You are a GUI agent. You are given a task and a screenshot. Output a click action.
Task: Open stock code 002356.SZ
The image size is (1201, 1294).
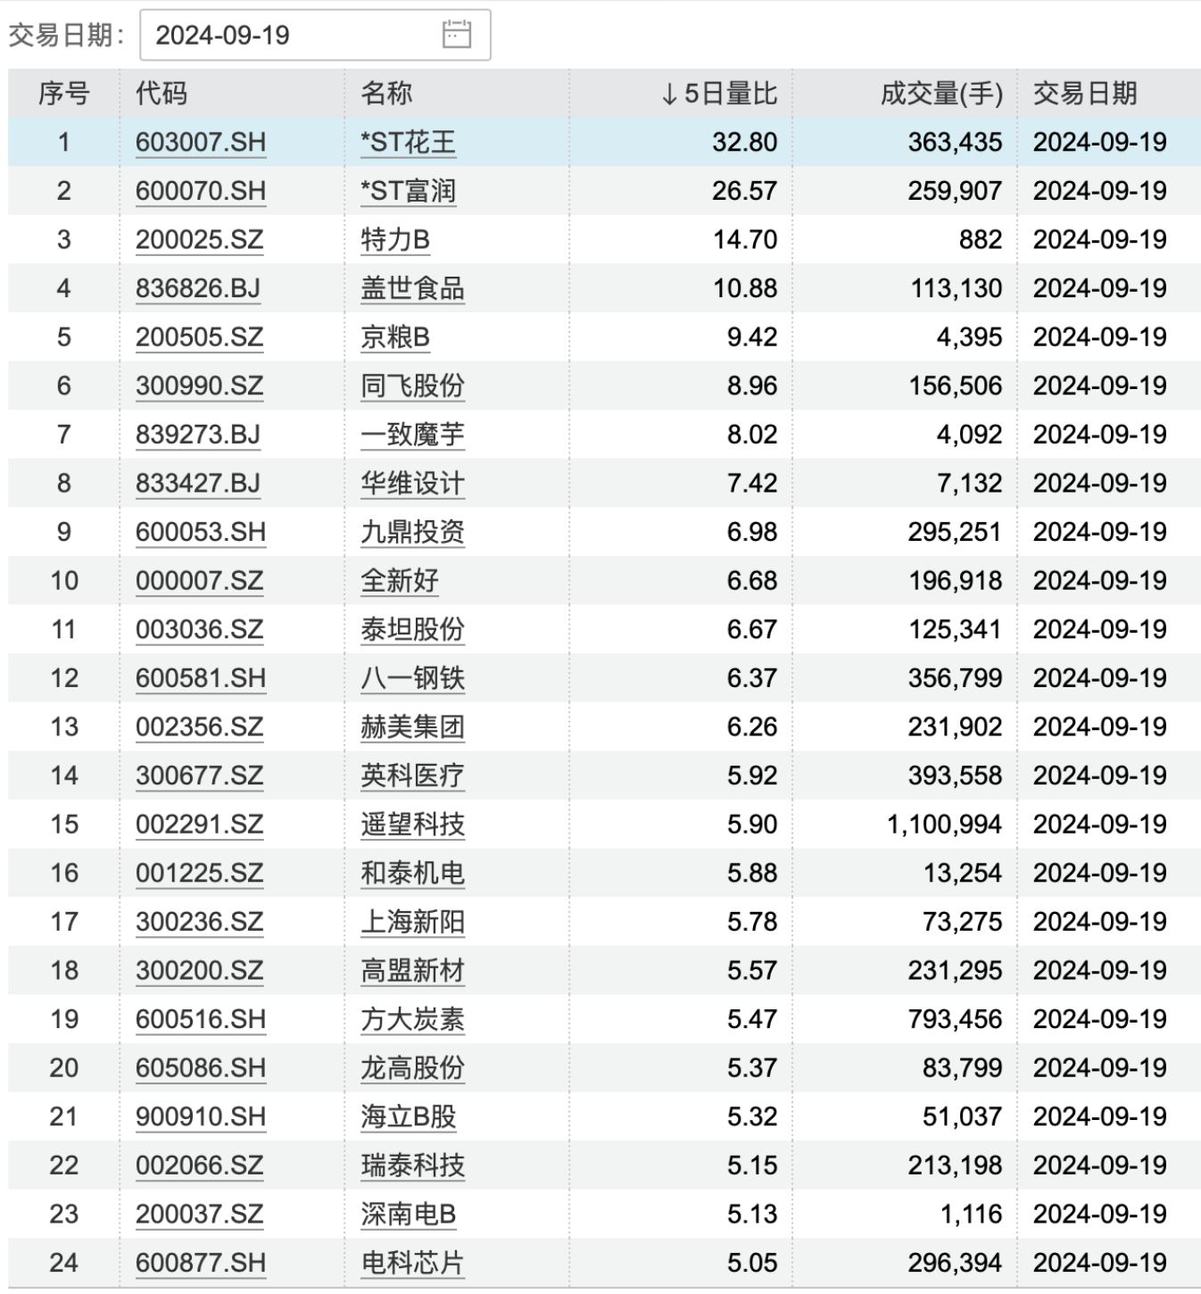coord(200,726)
